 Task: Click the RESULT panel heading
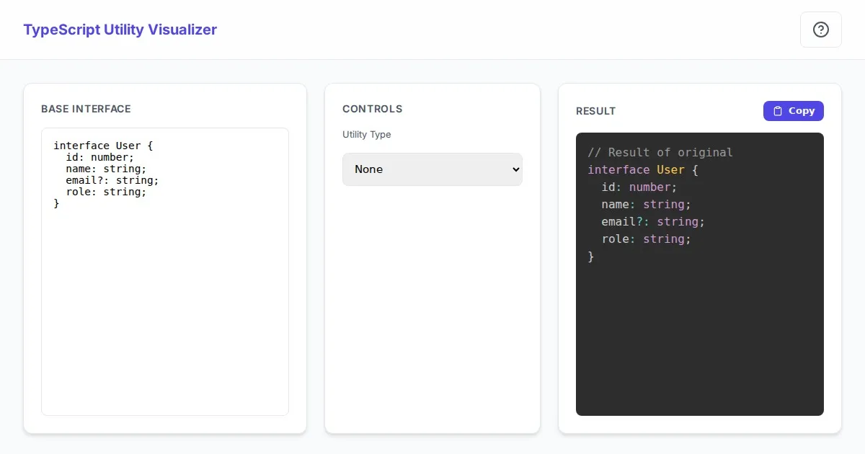coord(595,111)
